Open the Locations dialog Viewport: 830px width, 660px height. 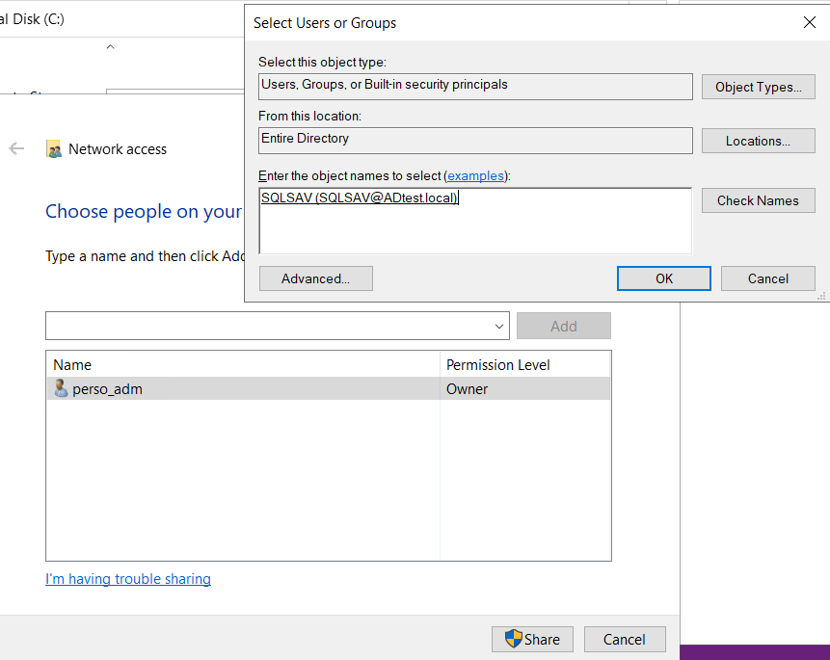[758, 141]
